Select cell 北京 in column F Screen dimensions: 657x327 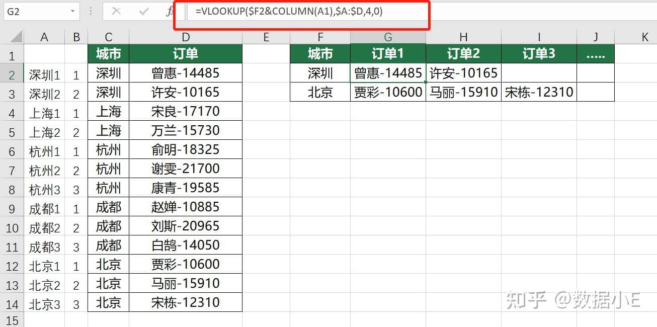[x=320, y=92]
